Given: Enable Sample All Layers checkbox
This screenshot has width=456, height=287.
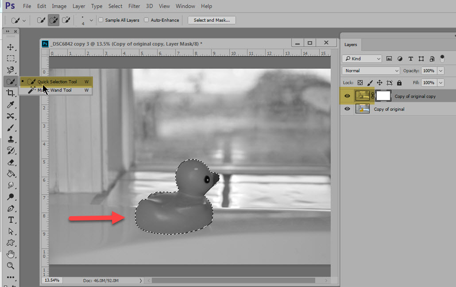Looking at the screenshot, I should [x=101, y=20].
